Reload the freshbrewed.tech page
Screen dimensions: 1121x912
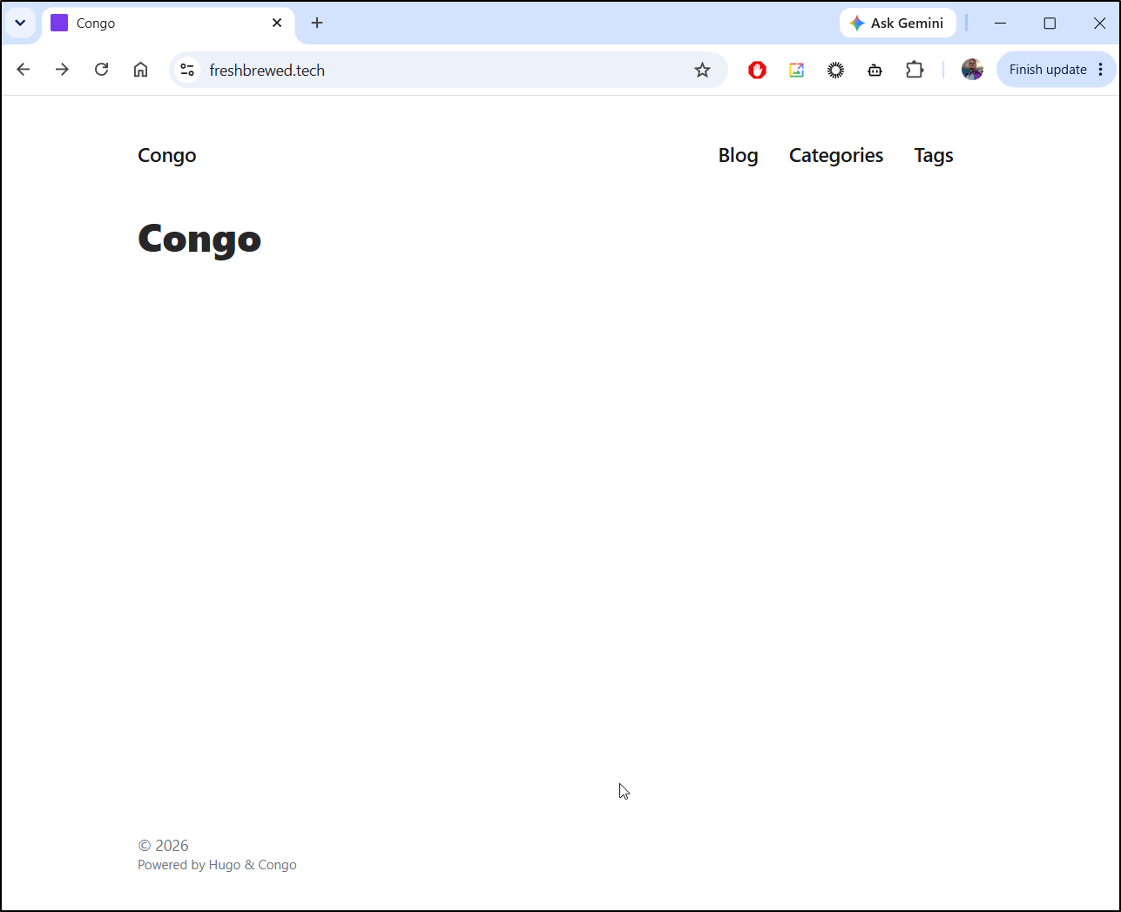pos(102,70)
